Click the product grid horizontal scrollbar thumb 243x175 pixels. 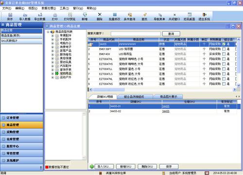pos(108,89)
